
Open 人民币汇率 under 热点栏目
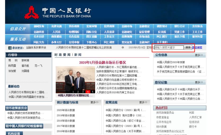coord(195,117)
